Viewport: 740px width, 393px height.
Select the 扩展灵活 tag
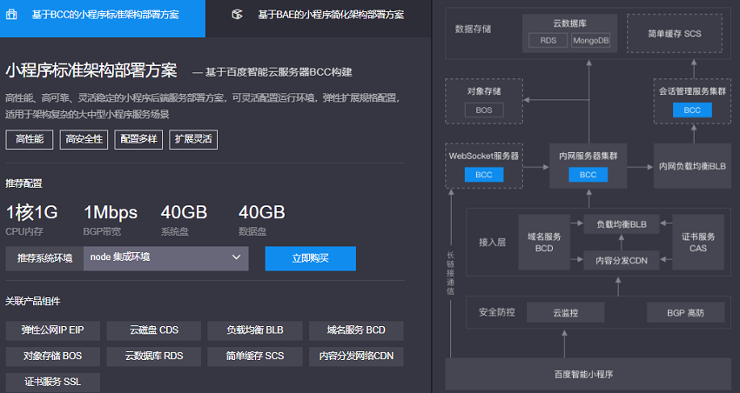193,139
